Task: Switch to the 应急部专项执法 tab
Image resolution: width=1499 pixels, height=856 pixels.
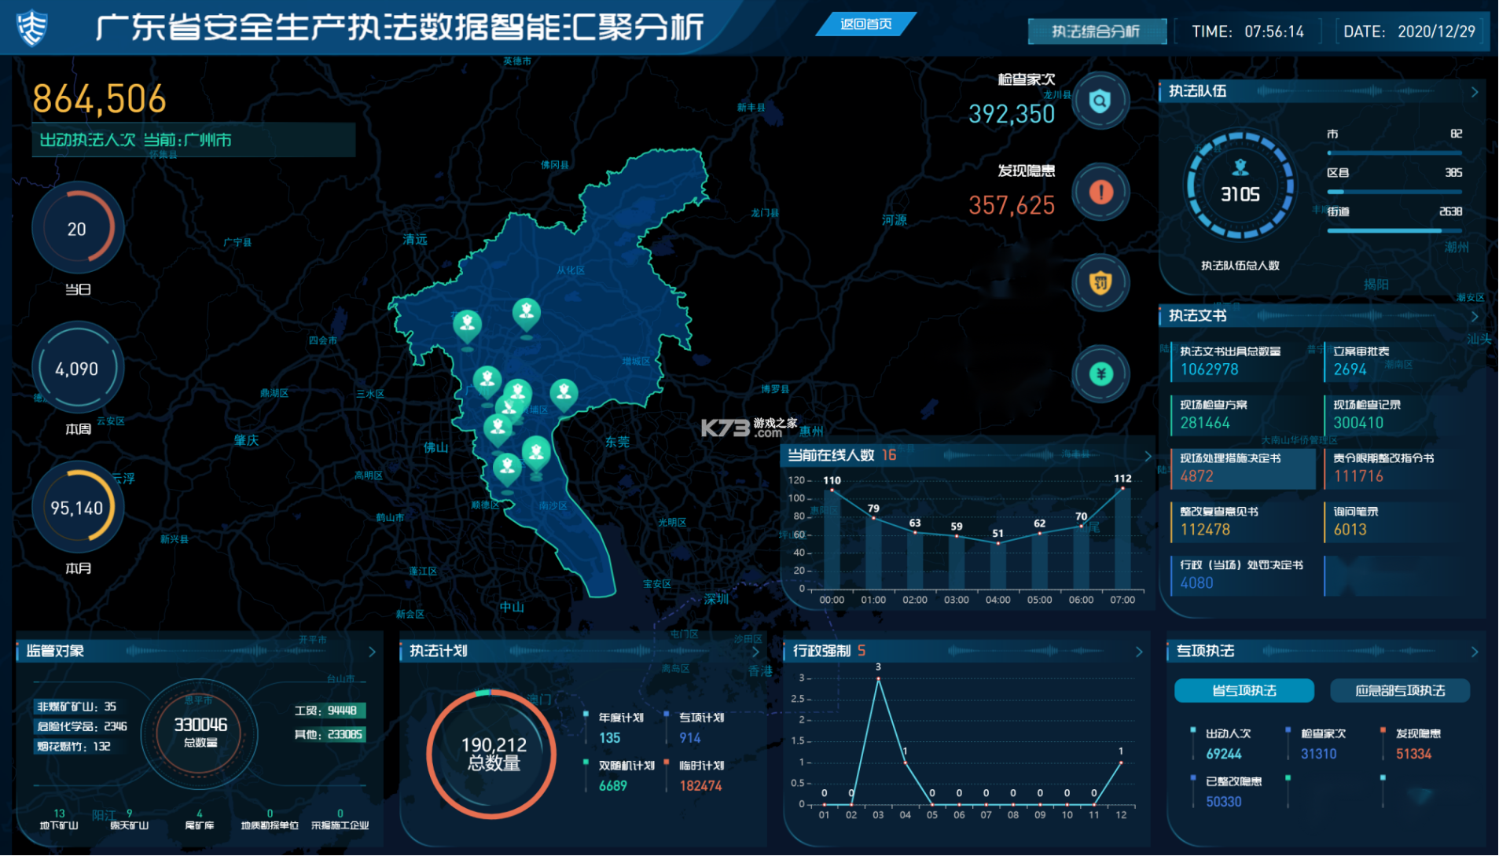Action: coord(1400,691)
